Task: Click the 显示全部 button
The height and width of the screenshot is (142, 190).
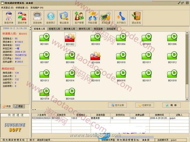Action: [x=117, y=105]
